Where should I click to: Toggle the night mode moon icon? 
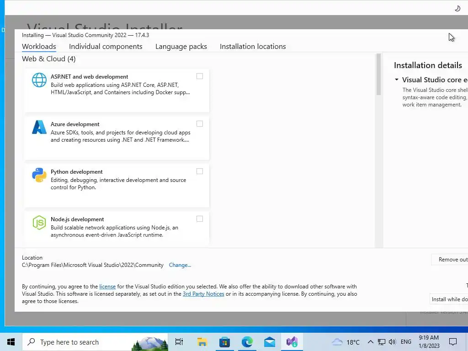(x=457, y=8)
